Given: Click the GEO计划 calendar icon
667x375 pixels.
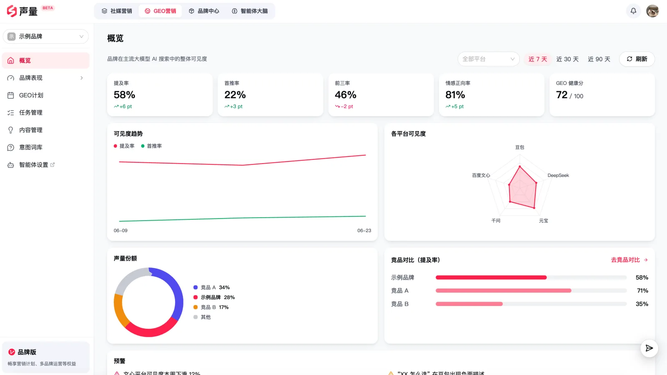Looking at the screenshot, I should coord(11,95).
